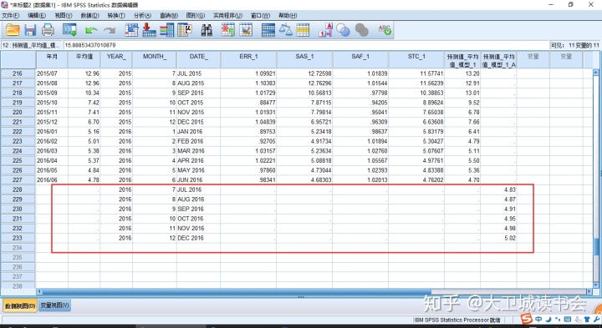Viewport: 602px width, 328px height.
Task: Click cell JUL 2016 in DATE_ column
Action: pos(198,189)
